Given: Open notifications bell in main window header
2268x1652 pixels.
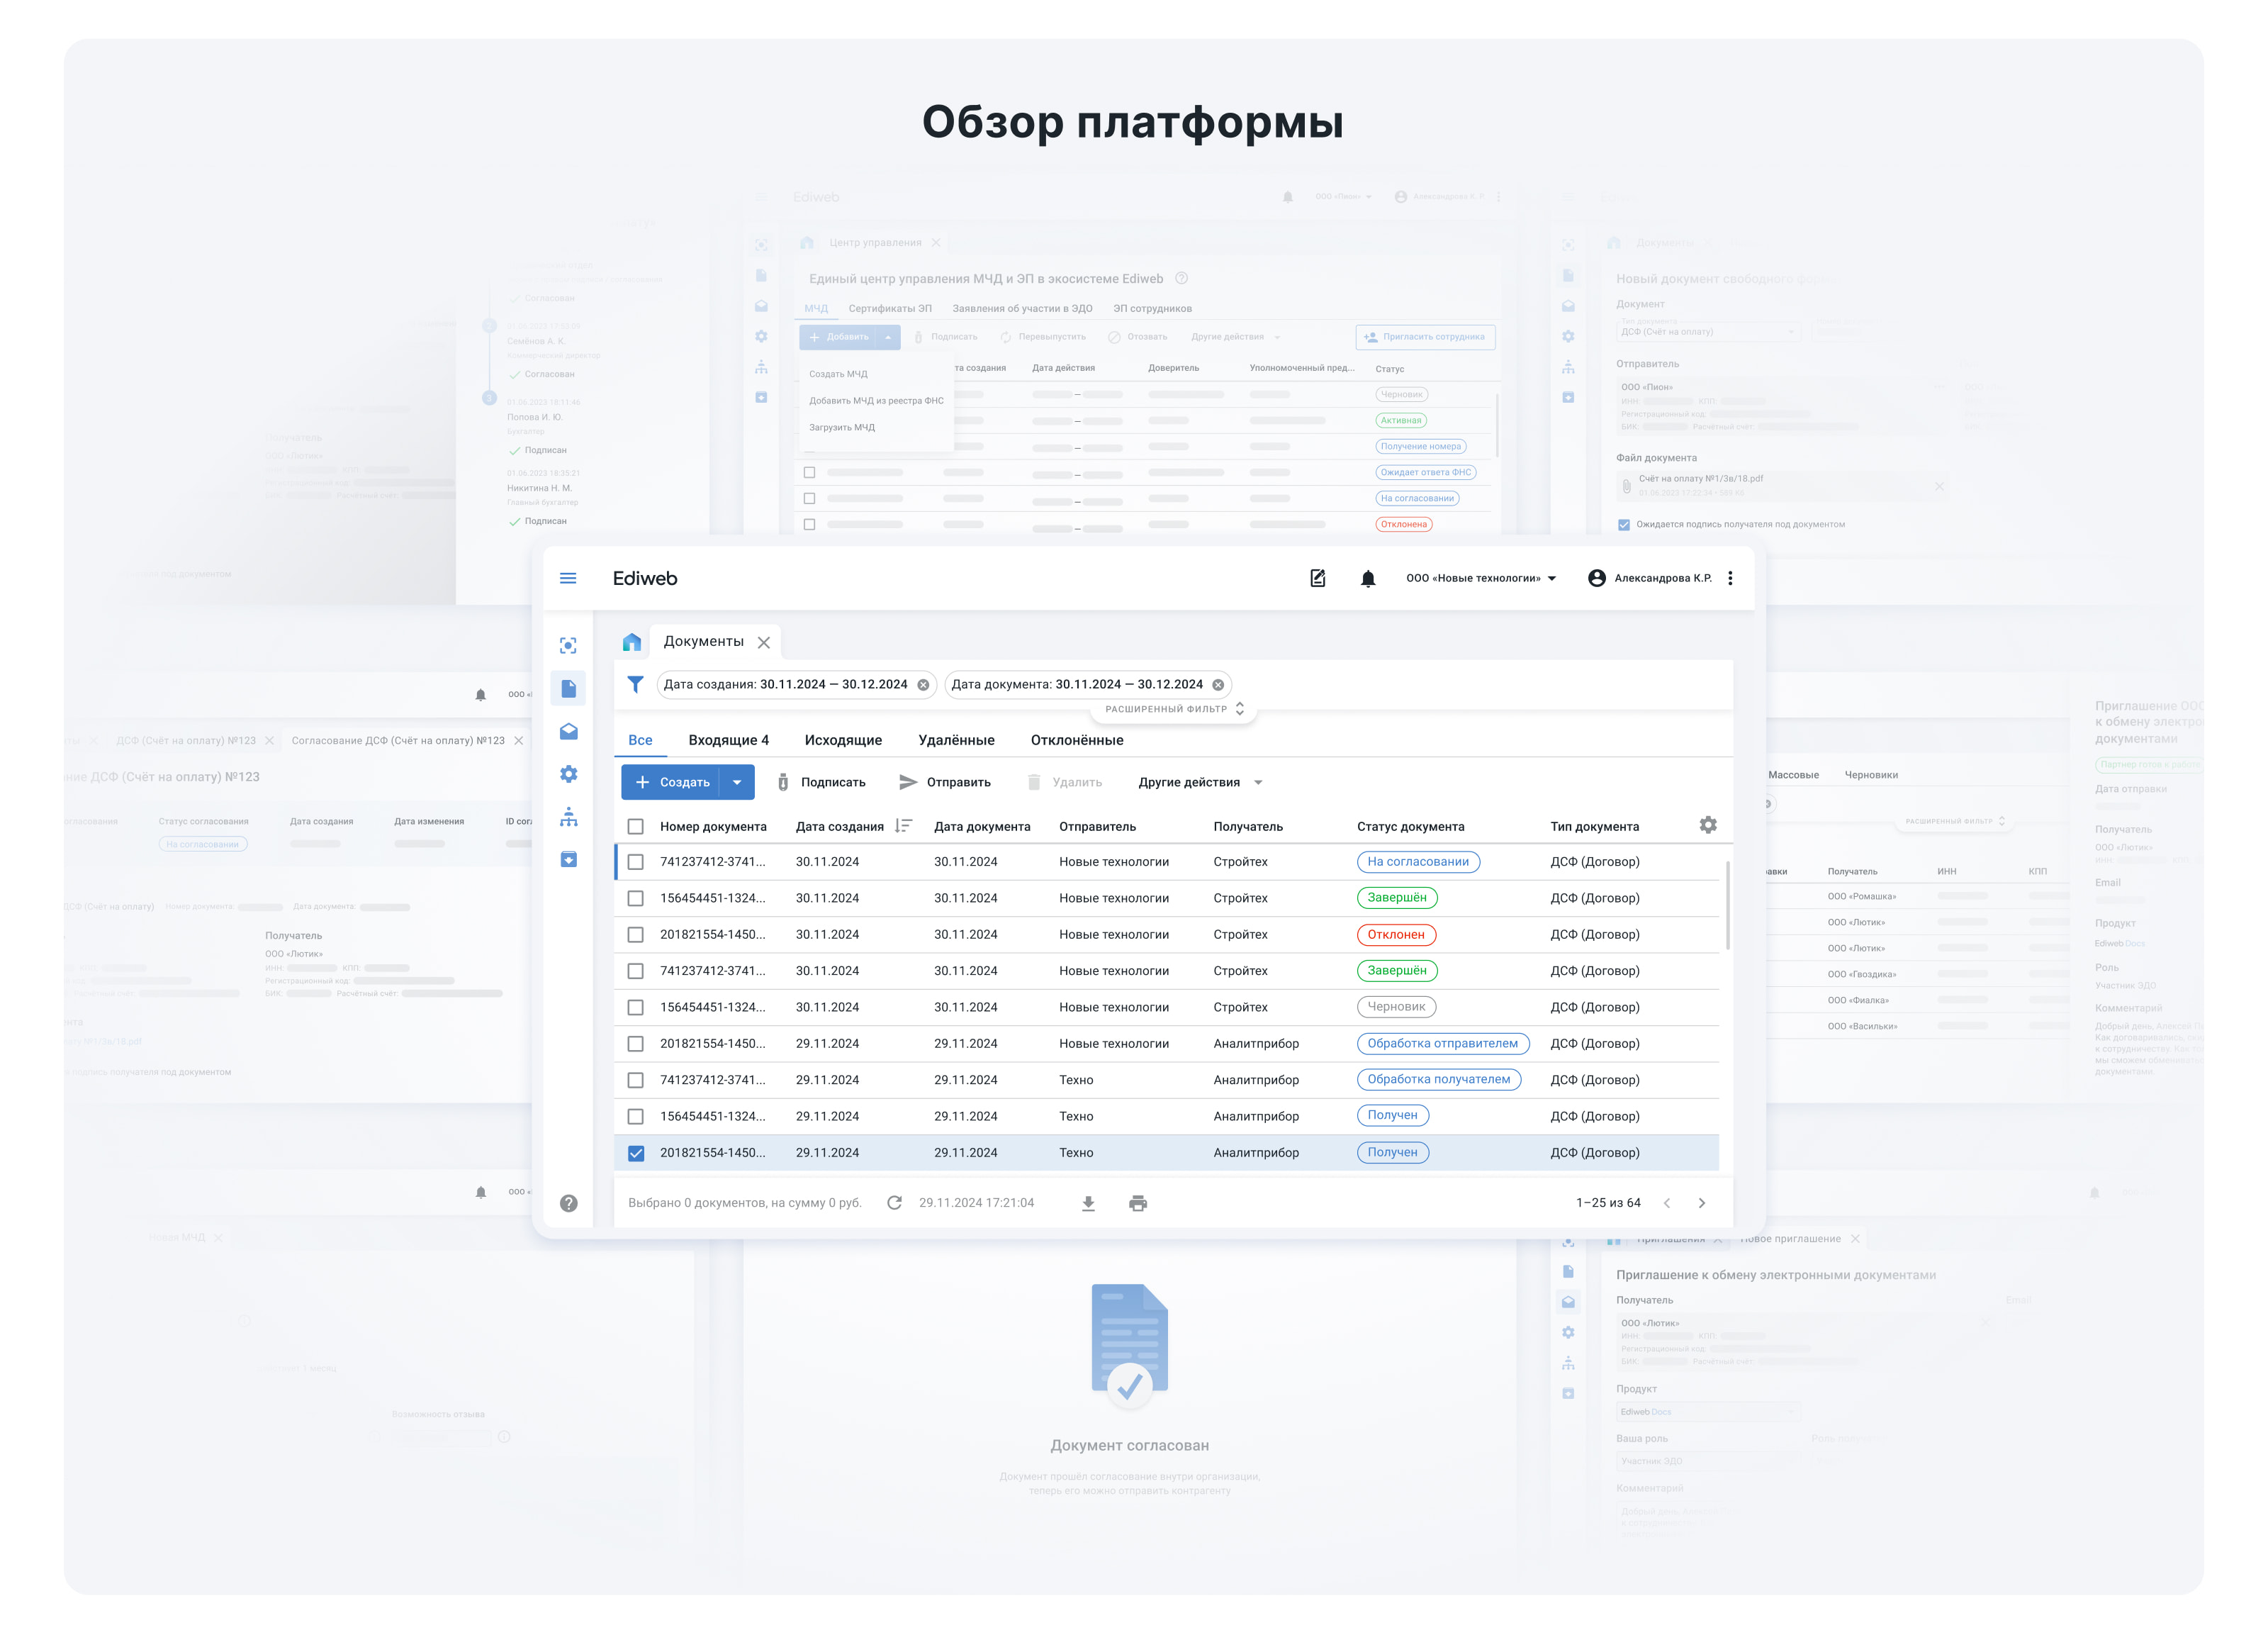Looking at the screenshot, I should pyautogui.click(x=1368, y=579).
